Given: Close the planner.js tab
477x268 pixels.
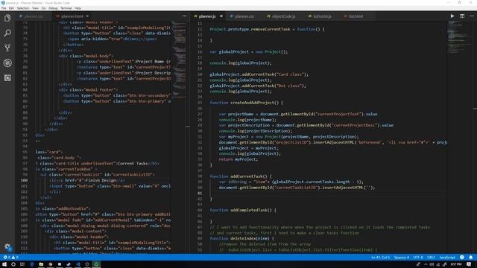Looking at the screenshot, I should 221,16.
